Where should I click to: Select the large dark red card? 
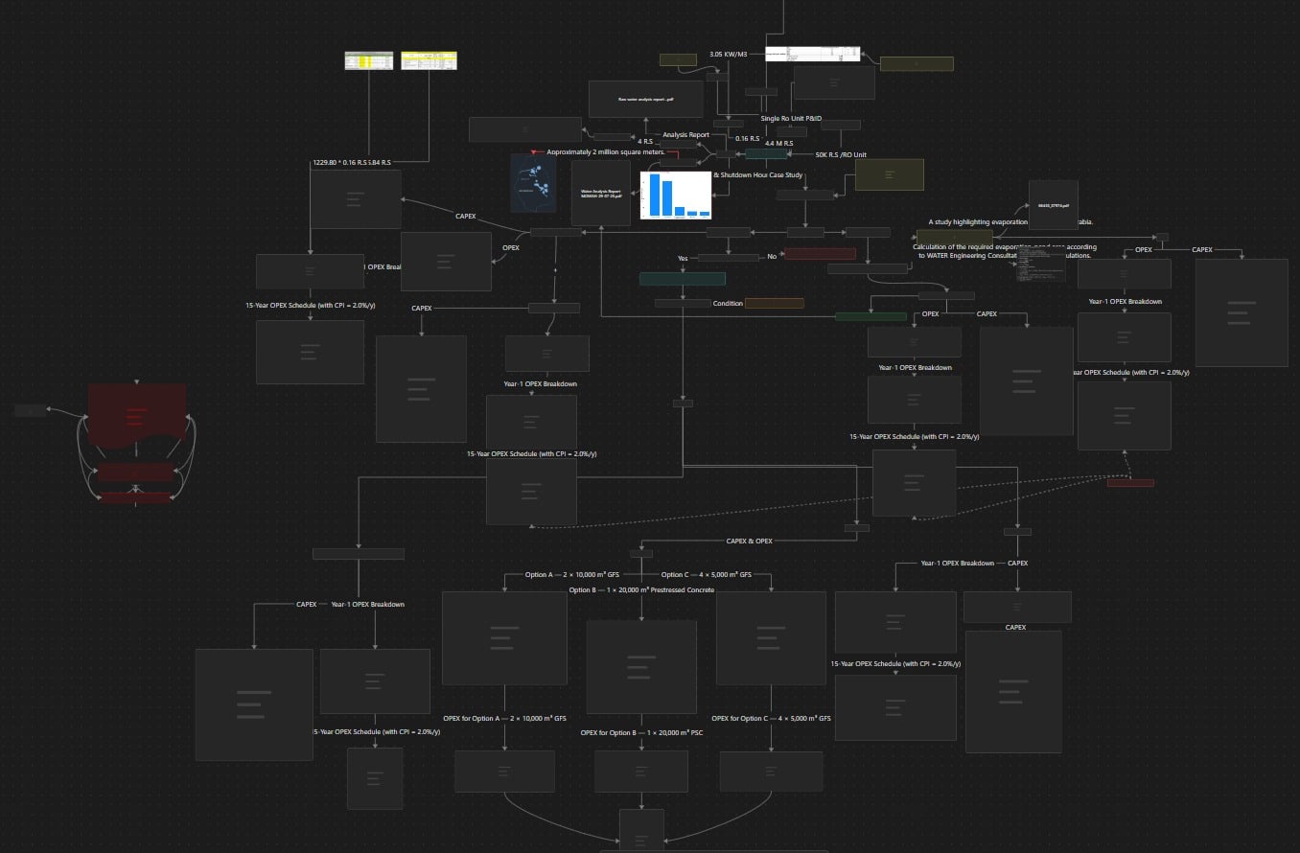click(136, 414)
